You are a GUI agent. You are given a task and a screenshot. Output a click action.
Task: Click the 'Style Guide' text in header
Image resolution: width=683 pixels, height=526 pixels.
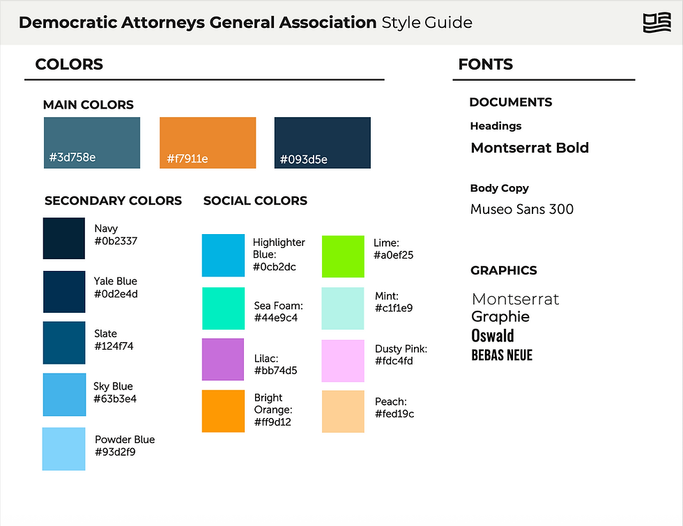(x=427, y=22)
